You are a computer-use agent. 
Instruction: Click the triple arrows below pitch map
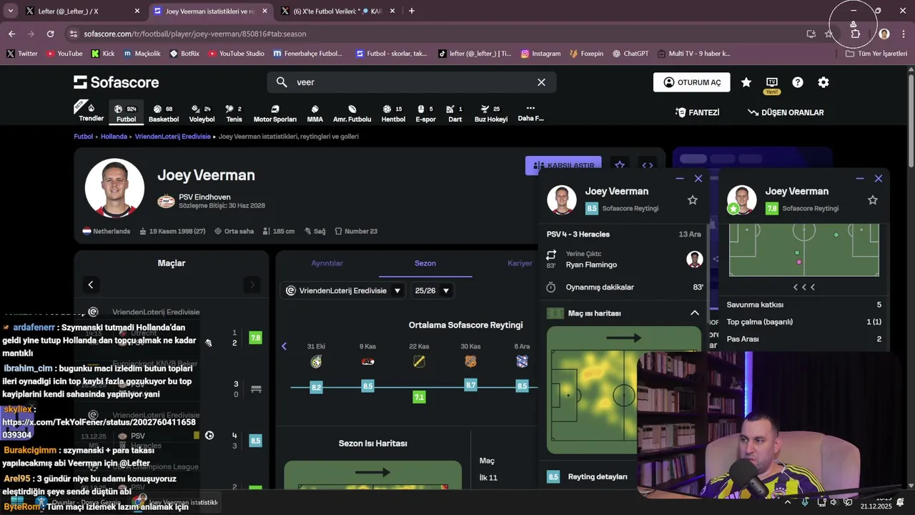point(804,287)
